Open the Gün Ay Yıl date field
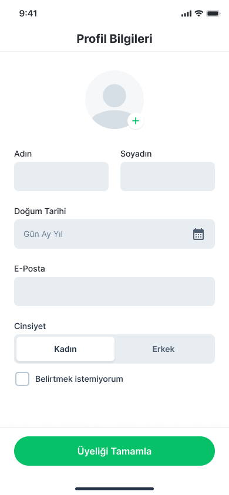The image size is (229, 495). point(114,234)
